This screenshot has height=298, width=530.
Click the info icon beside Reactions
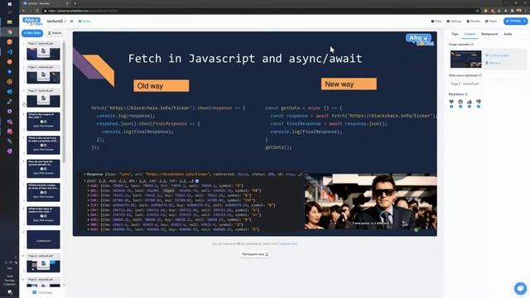click(466, 94)
